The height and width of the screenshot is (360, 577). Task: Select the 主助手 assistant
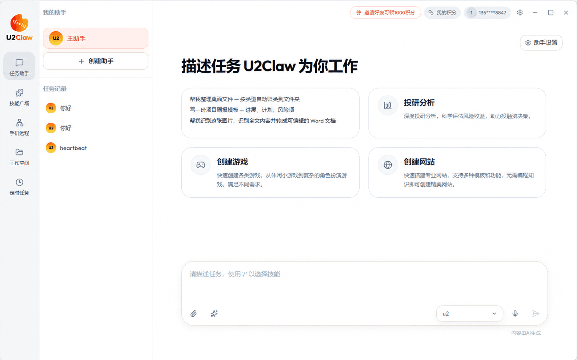coord(96,38)
